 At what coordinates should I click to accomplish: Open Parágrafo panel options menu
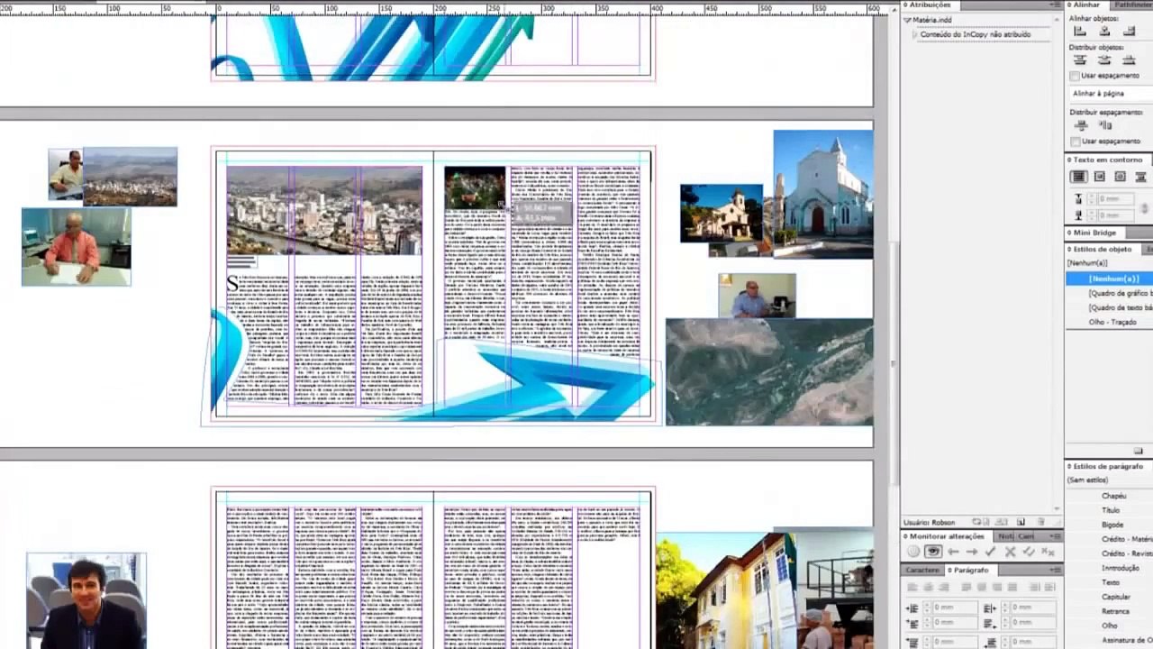[1055, 570]
